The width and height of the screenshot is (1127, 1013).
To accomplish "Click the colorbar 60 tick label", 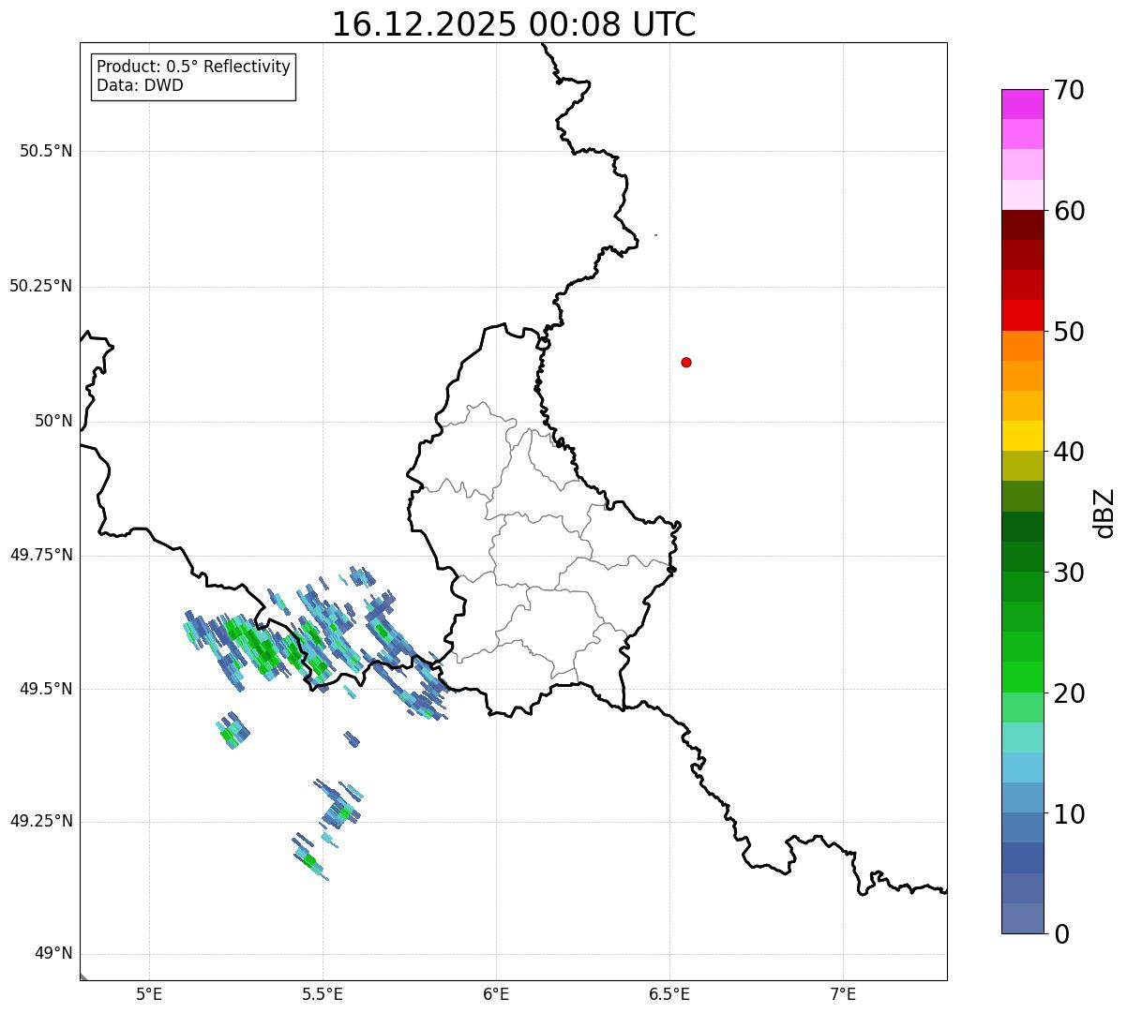I will 1069,211.
